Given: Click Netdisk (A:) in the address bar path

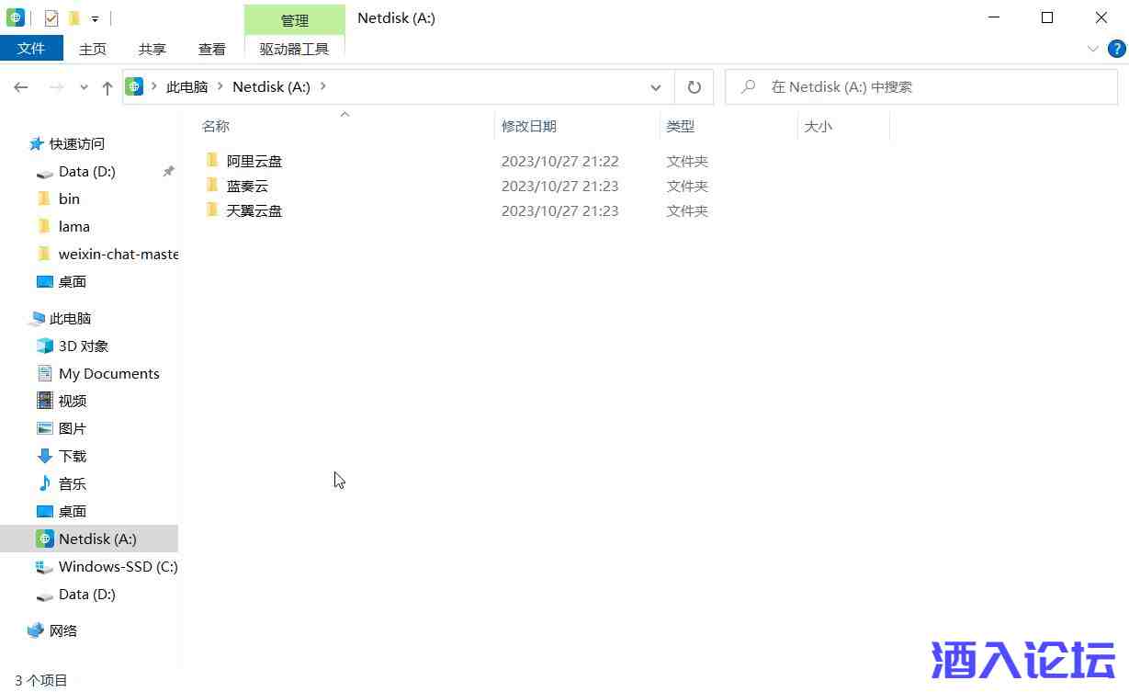Looking at the screenshot, I should pyautogui.click(x=271, y=86).
